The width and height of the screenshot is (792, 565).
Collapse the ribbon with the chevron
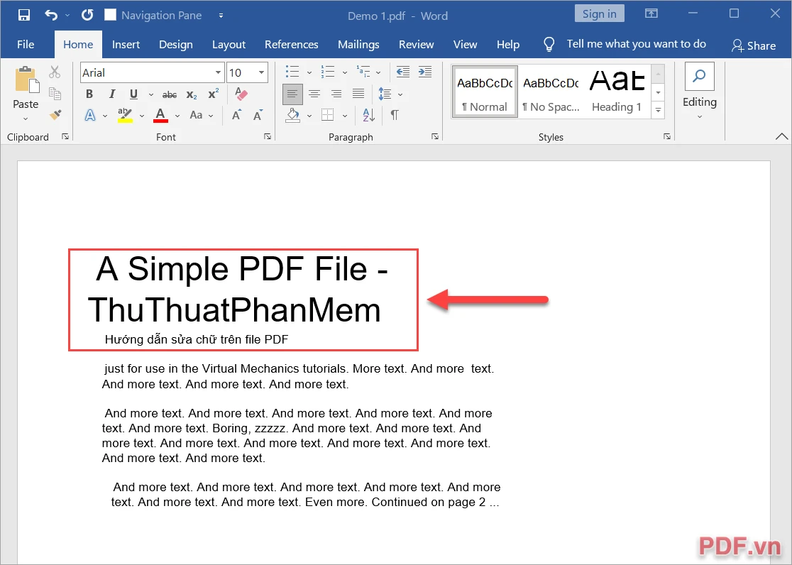pyautogui.click(x=781, y=136)
